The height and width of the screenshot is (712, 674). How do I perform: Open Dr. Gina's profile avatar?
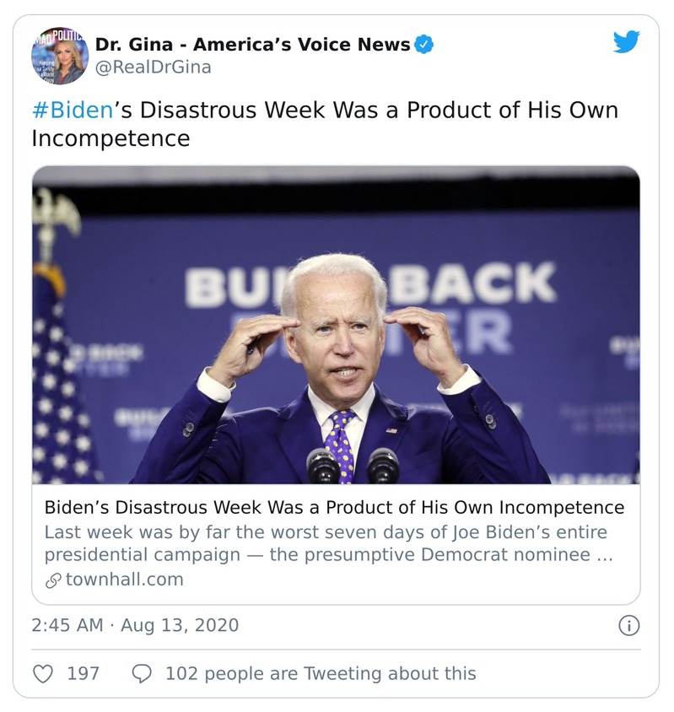(x=59, y=55)
